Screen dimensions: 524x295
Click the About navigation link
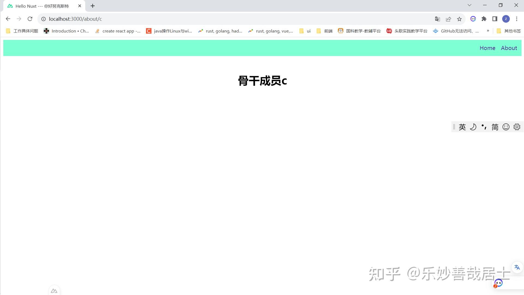(509, 48)
